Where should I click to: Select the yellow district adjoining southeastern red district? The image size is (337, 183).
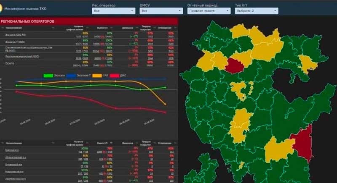[x=278, y=150]
